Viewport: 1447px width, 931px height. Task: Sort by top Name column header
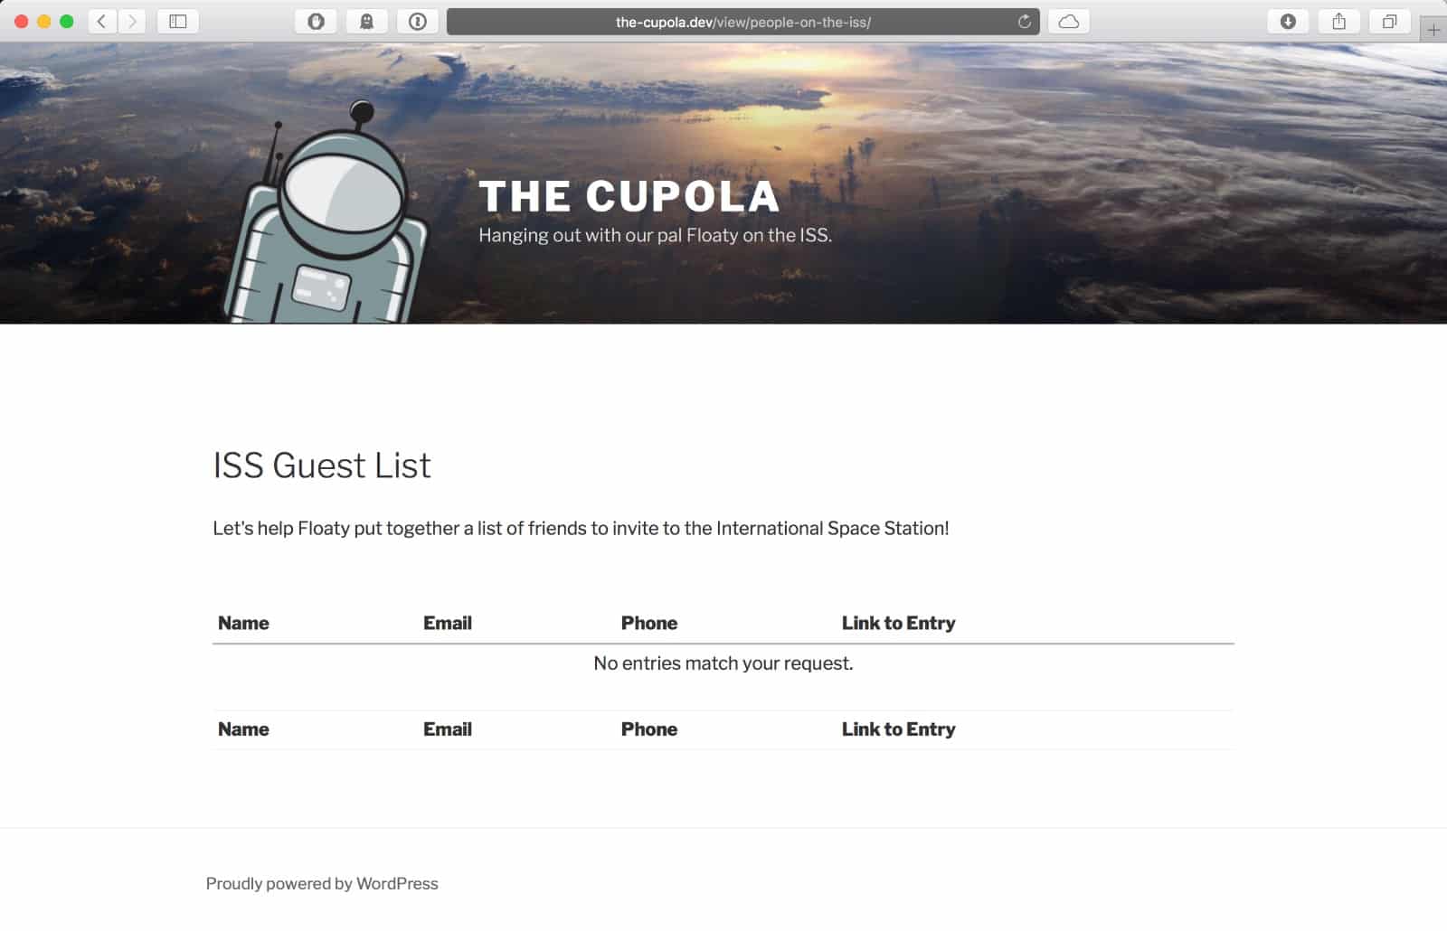coord(243,623)
